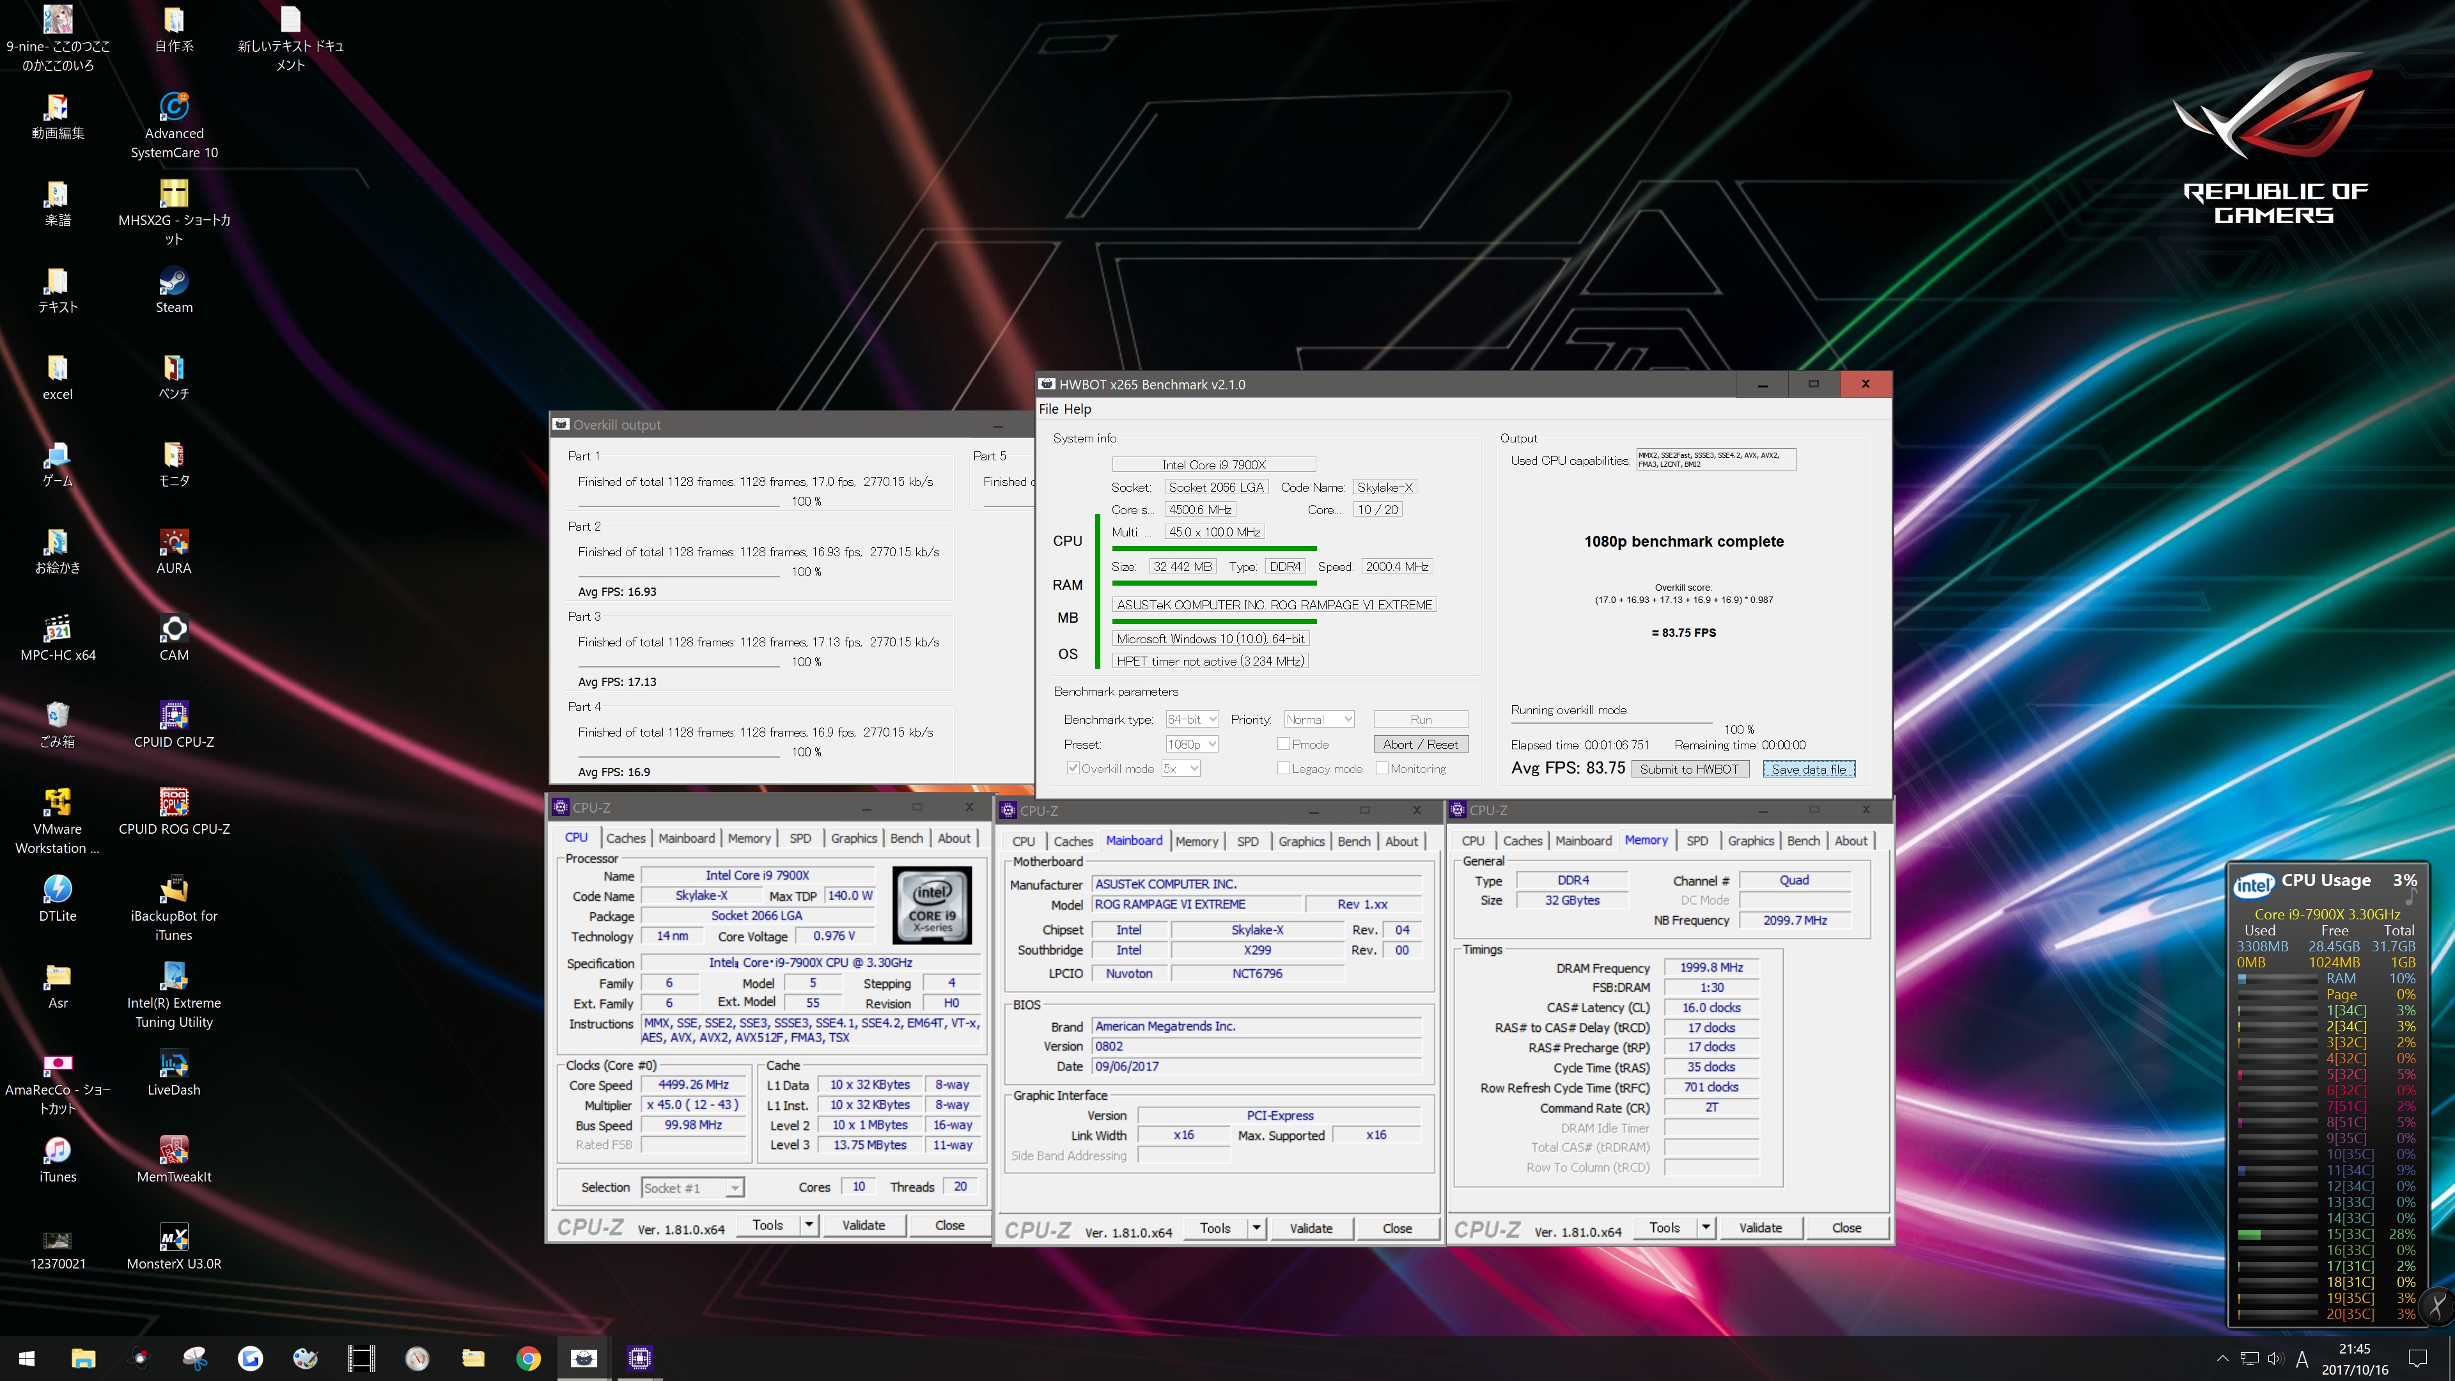Viewport: 2455px width, 1381px height.
Task: Switch to CPU-Z taskbar icon
Action: tap(639, 1358)
